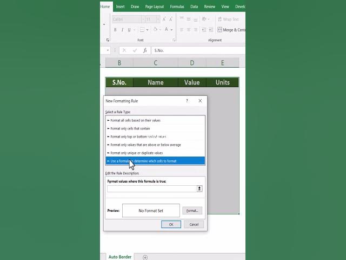The height and width of the screenshot is (260, 346).
Task: Select column D header
Action: point(192,63)
